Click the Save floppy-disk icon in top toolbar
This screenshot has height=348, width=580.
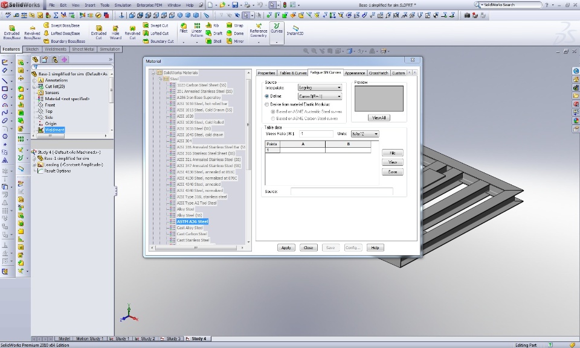pos(235,5)
